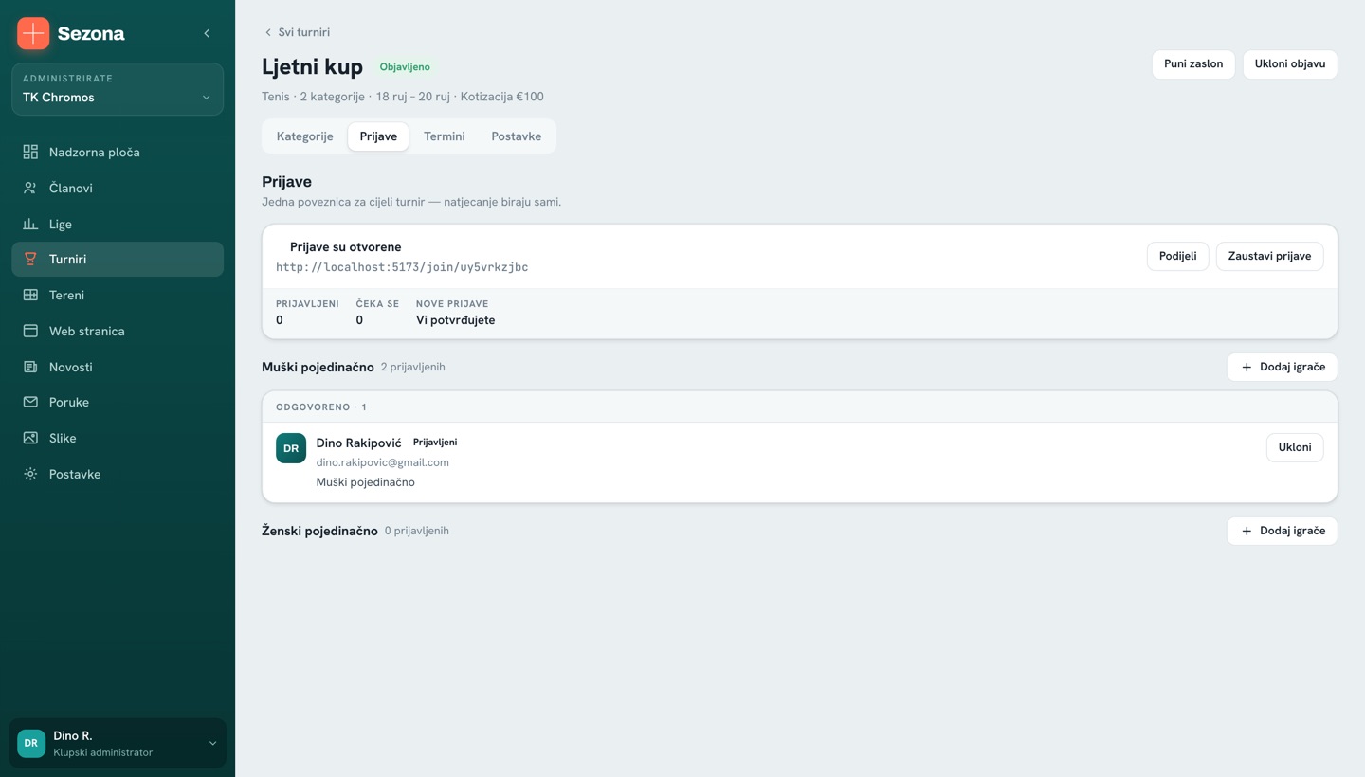Open the Termini tab
The image size is (1365, 777).
tap(445, 136)
